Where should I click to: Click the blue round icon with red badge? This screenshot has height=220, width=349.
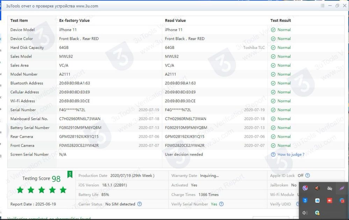[x=342, y=201]
